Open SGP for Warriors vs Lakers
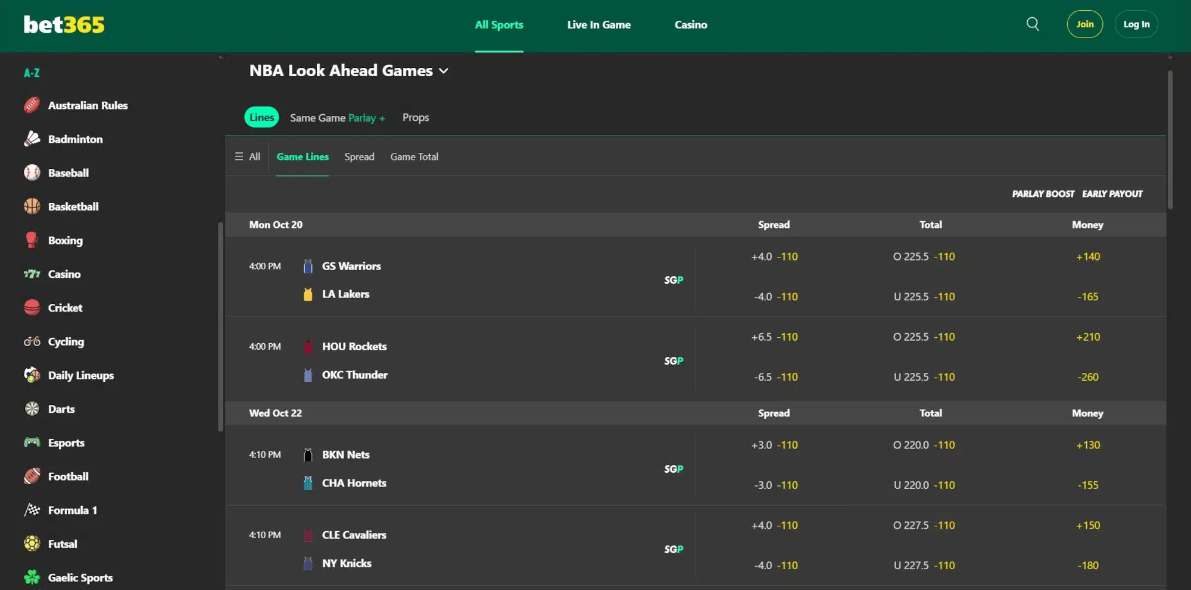 tap(674, 280)
